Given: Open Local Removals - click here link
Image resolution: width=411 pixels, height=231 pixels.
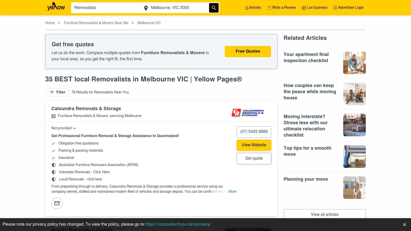Looking at the screenshot, I should click(80, 179).
